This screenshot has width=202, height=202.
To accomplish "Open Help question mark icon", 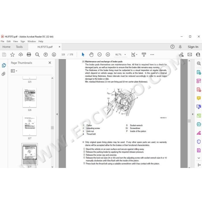I will [172, 47].
